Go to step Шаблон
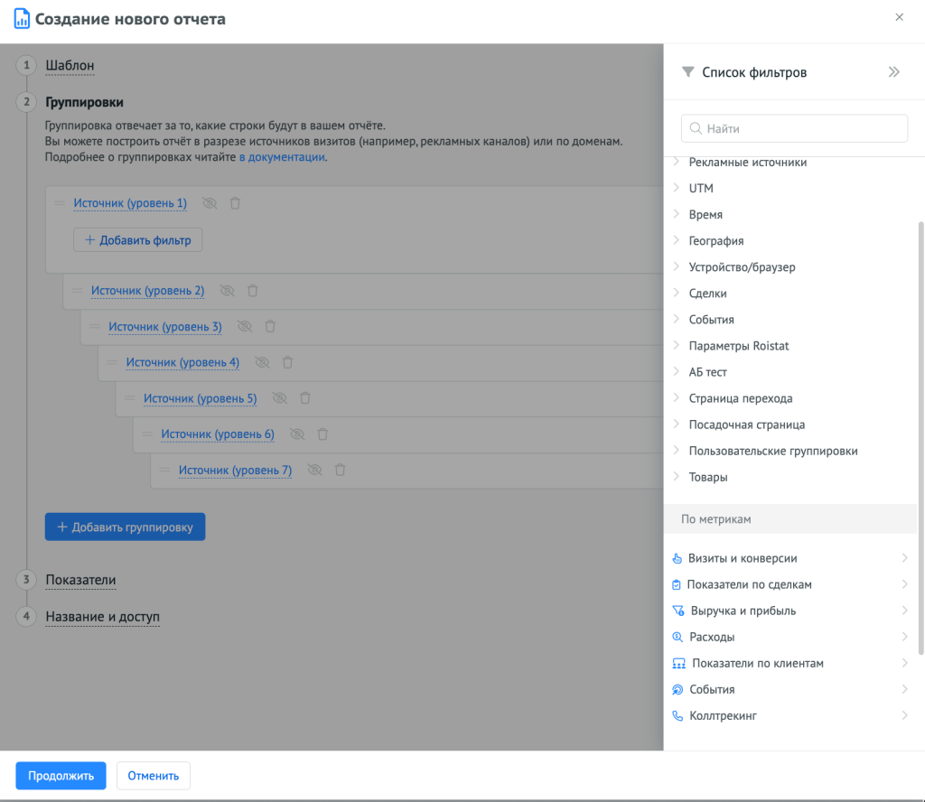 click(70, 65)
